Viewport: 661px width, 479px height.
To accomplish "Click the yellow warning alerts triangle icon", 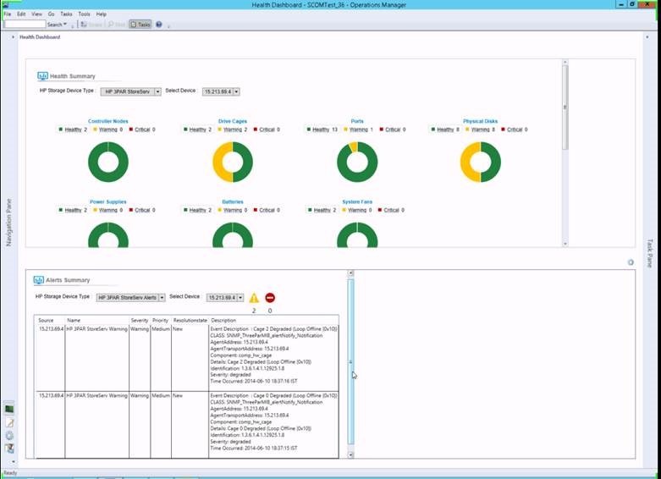I will coord(254,298).
